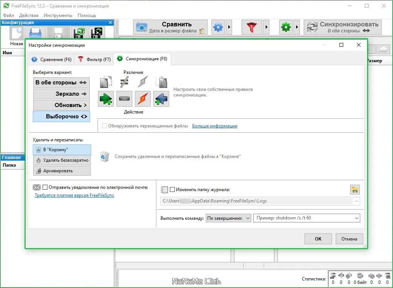This screenshot has width=393, height=288.
Task: Click the 'different' gray minus action icon
Action: (124, 99)
